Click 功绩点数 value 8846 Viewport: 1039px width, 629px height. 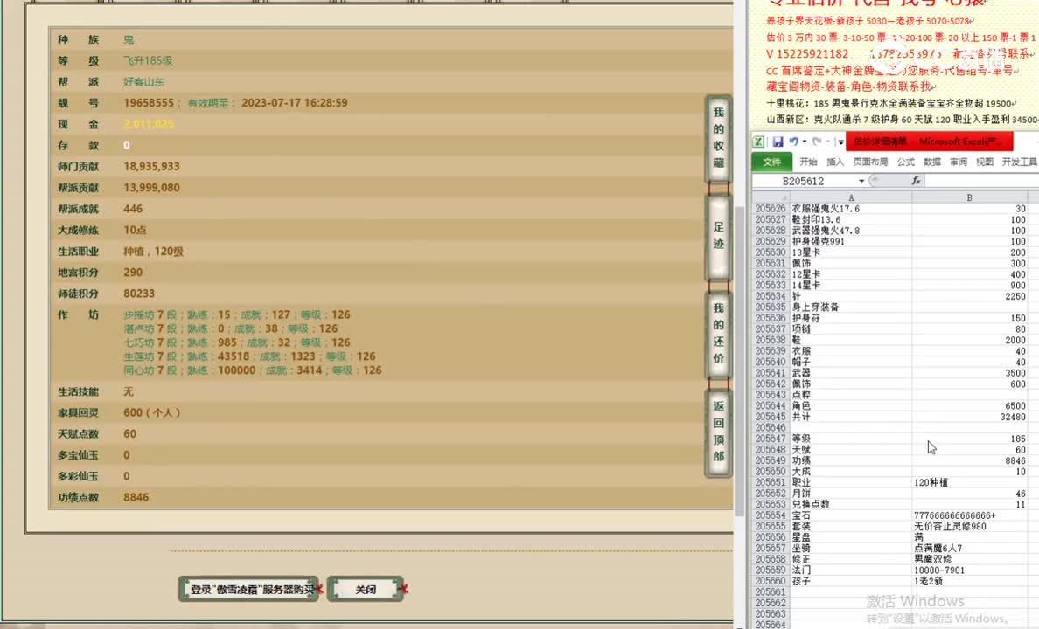pos(136,497)
